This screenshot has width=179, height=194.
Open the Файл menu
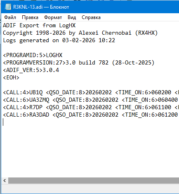10,17
